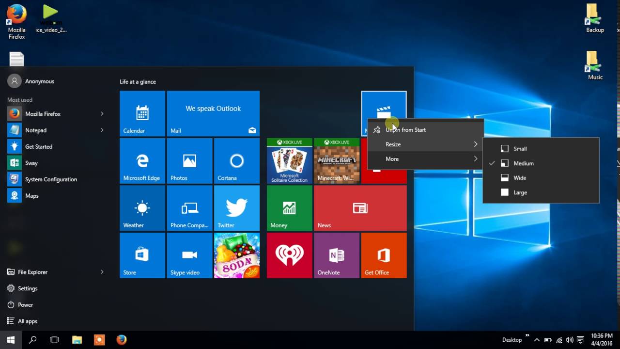This screenshot has height=349, width=620.
Task: Select the Music desktop folder
Action: pos(595,65)
